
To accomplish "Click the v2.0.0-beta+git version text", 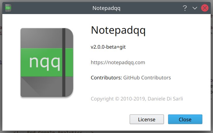I will coord(108,47).
